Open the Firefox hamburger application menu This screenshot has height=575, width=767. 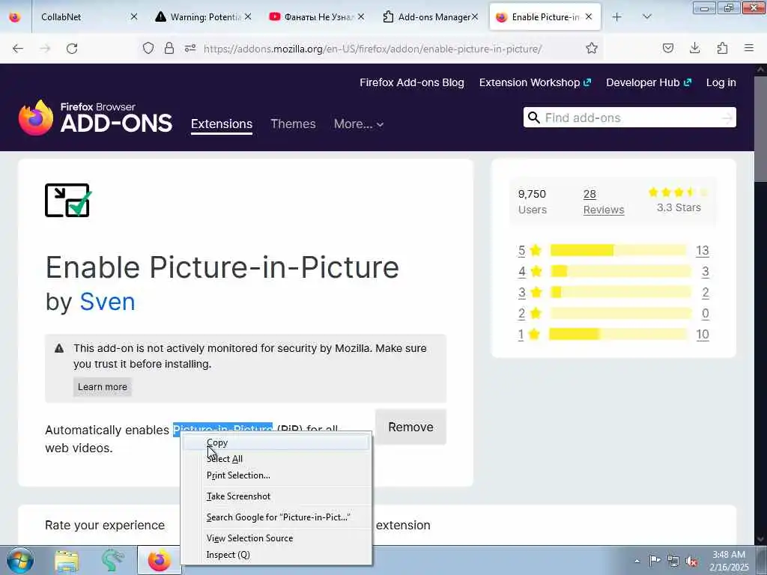pos(749,48)
